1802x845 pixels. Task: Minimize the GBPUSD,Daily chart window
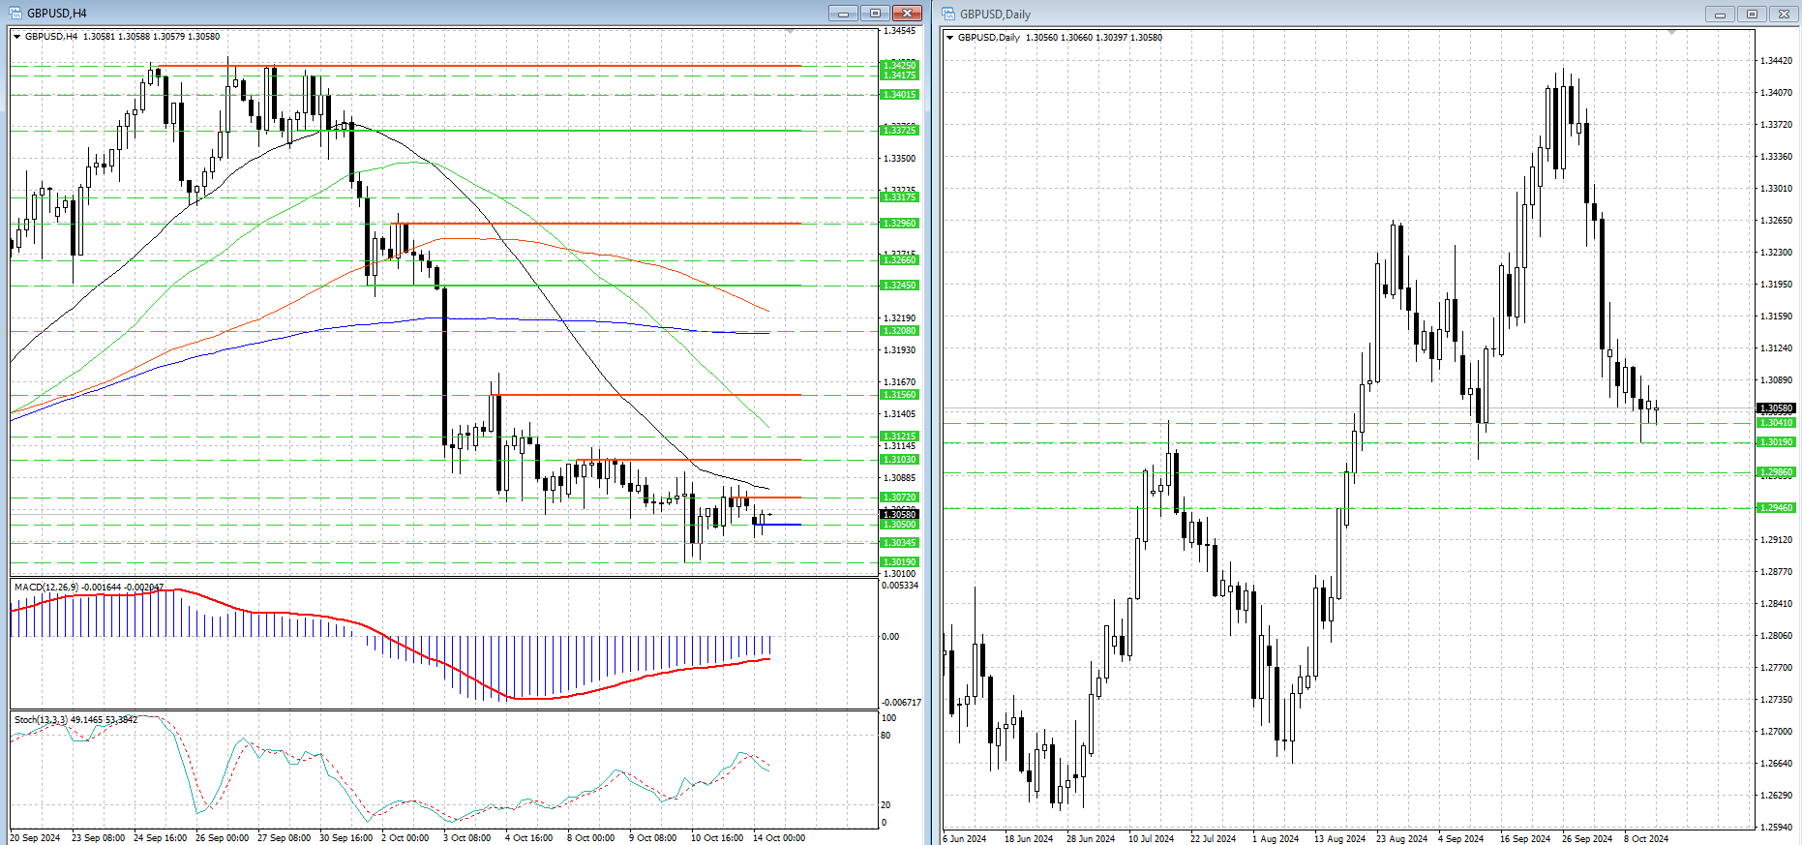pyautogui.click(x=1720, y=15)
